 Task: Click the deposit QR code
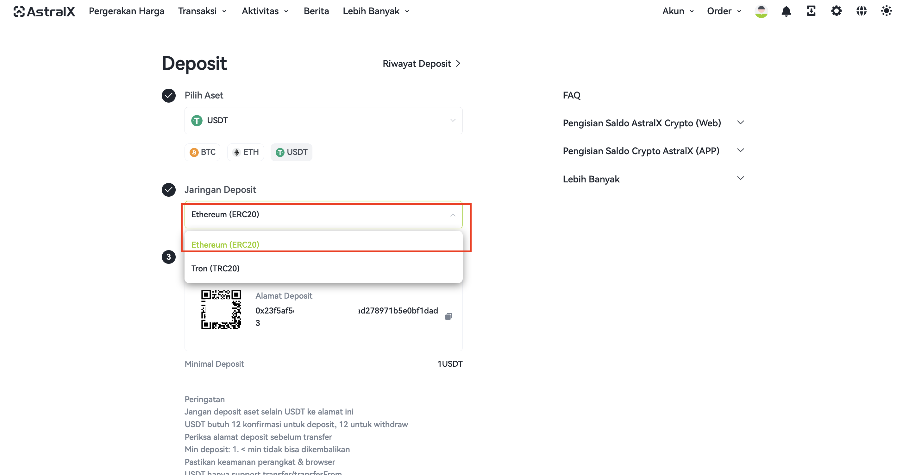point(221,309)
